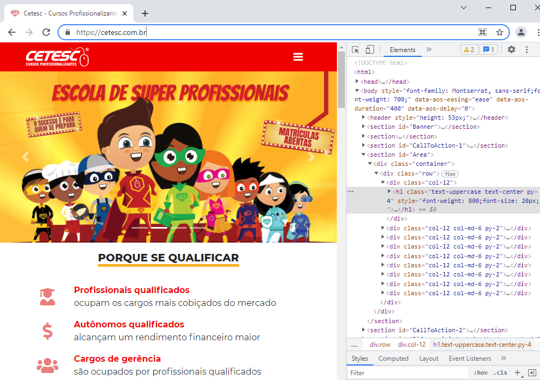The height and width of the screenshot is (380, 540).
Task: Collapse the body element node
Action: point(357,91)
